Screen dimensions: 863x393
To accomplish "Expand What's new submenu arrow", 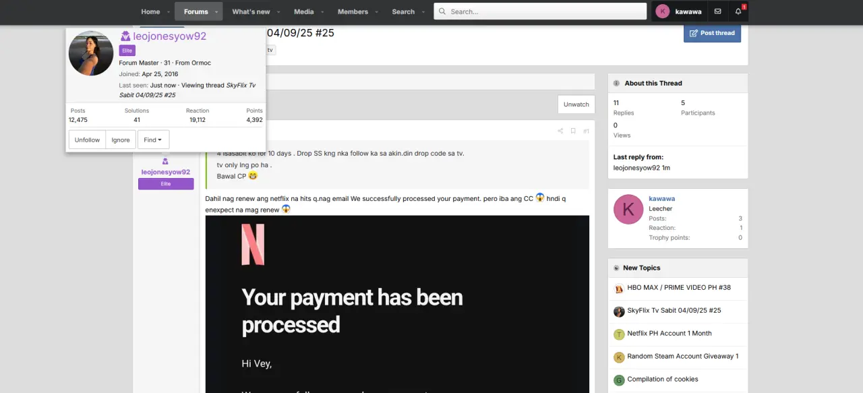I will pos(278,12).
